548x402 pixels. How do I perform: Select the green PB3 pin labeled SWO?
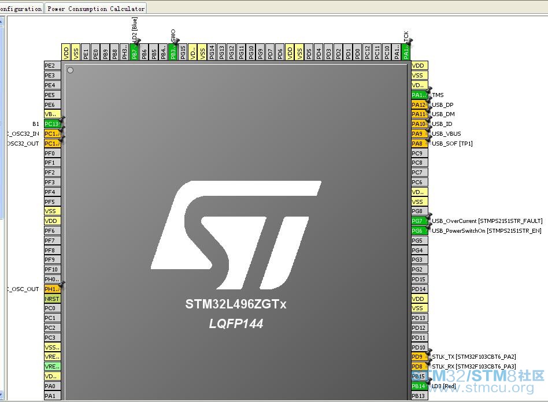point(173,51)
